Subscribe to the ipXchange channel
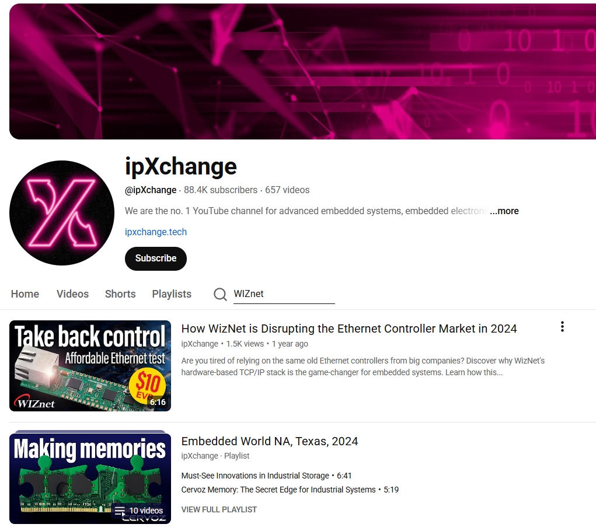This screenshot has height=531, width=596. (x=156, y=258)
